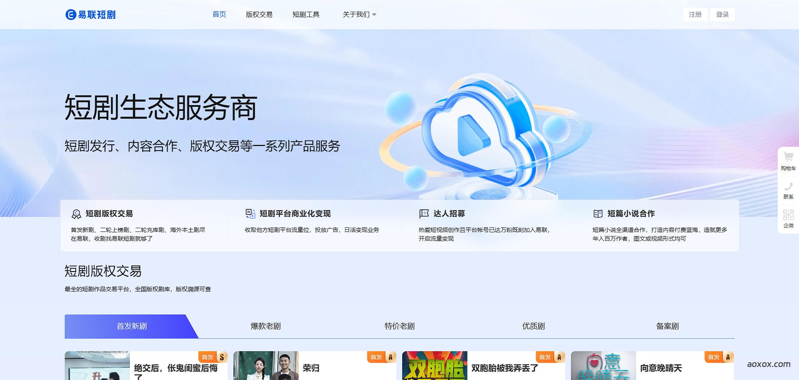Click the 达人招募 feature icon
799x380 pixels.
pos(423,214)
